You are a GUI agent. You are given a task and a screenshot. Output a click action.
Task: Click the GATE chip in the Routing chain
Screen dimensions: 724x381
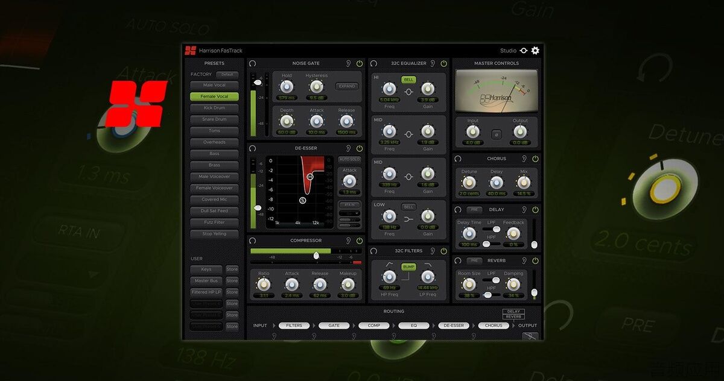click(334, 326)
